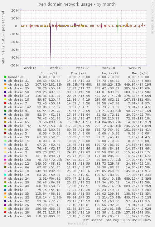The height and width of the screenshot is (227, 155).
Task: Click the db domid 4 legend label
Action: [17, 119]
